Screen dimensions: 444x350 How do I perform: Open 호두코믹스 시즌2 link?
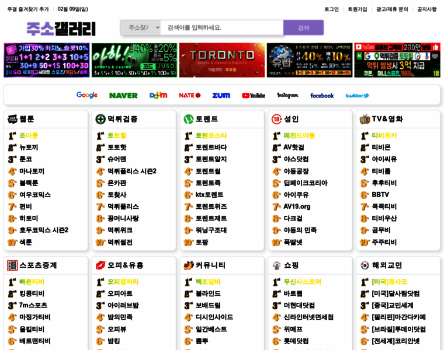pyautogui.click(x=44, y=230)
